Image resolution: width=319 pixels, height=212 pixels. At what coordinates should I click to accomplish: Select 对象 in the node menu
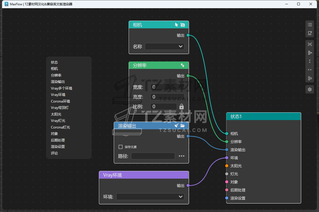coord(54,134)
